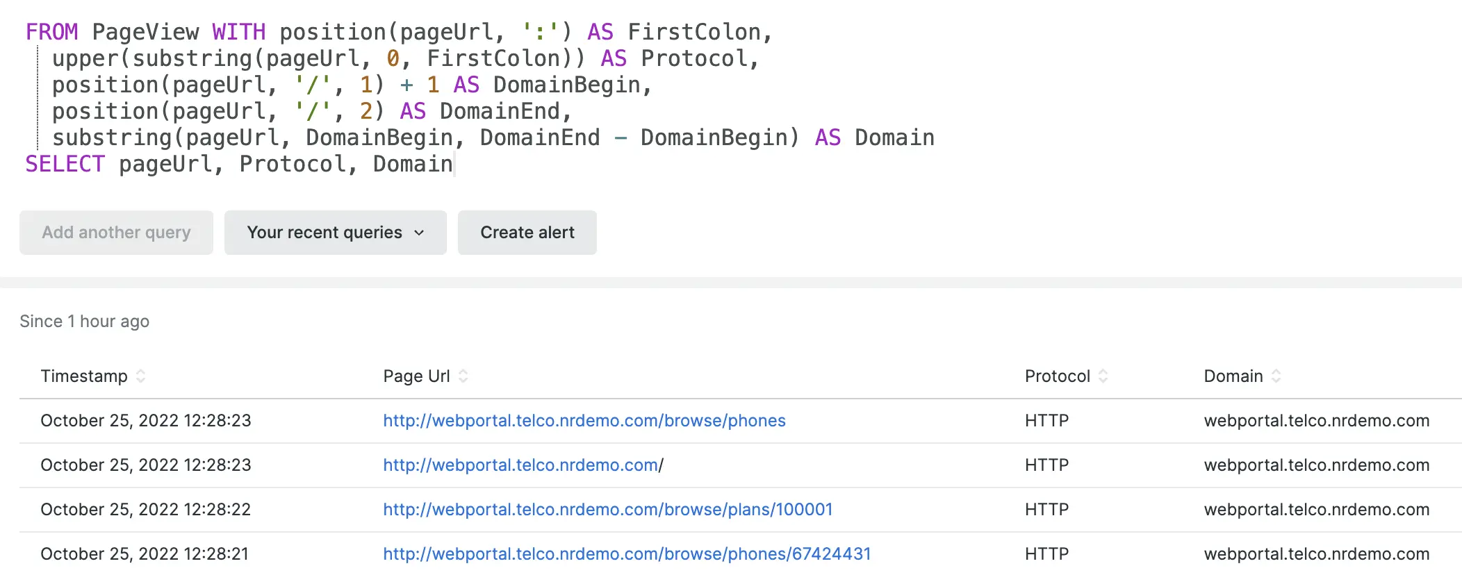Sort by Timestamp column arrows
This screenshot has height=575, width=1462.
[141, 376]
